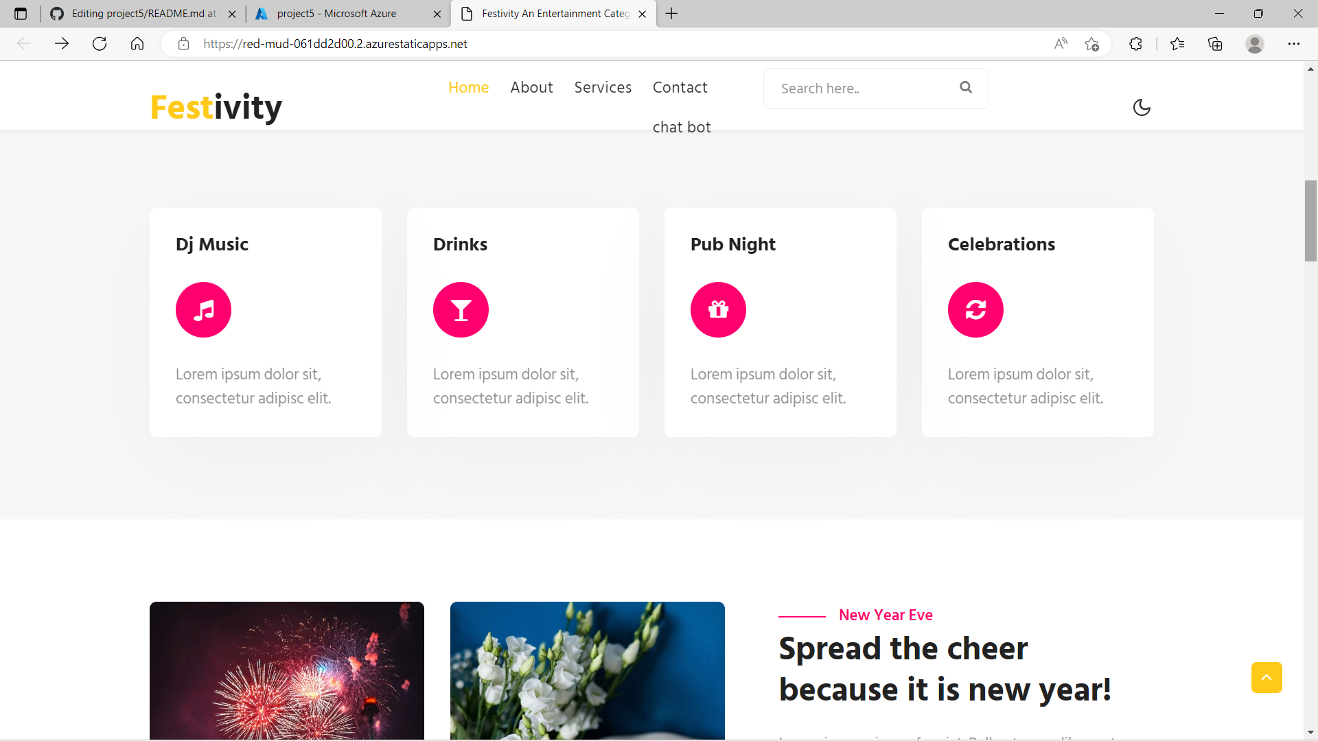Toggle dark mode with moon icon
The height and width of the screenshot is (741, 1318).
pyautogui.click(x=1142, y=108)
